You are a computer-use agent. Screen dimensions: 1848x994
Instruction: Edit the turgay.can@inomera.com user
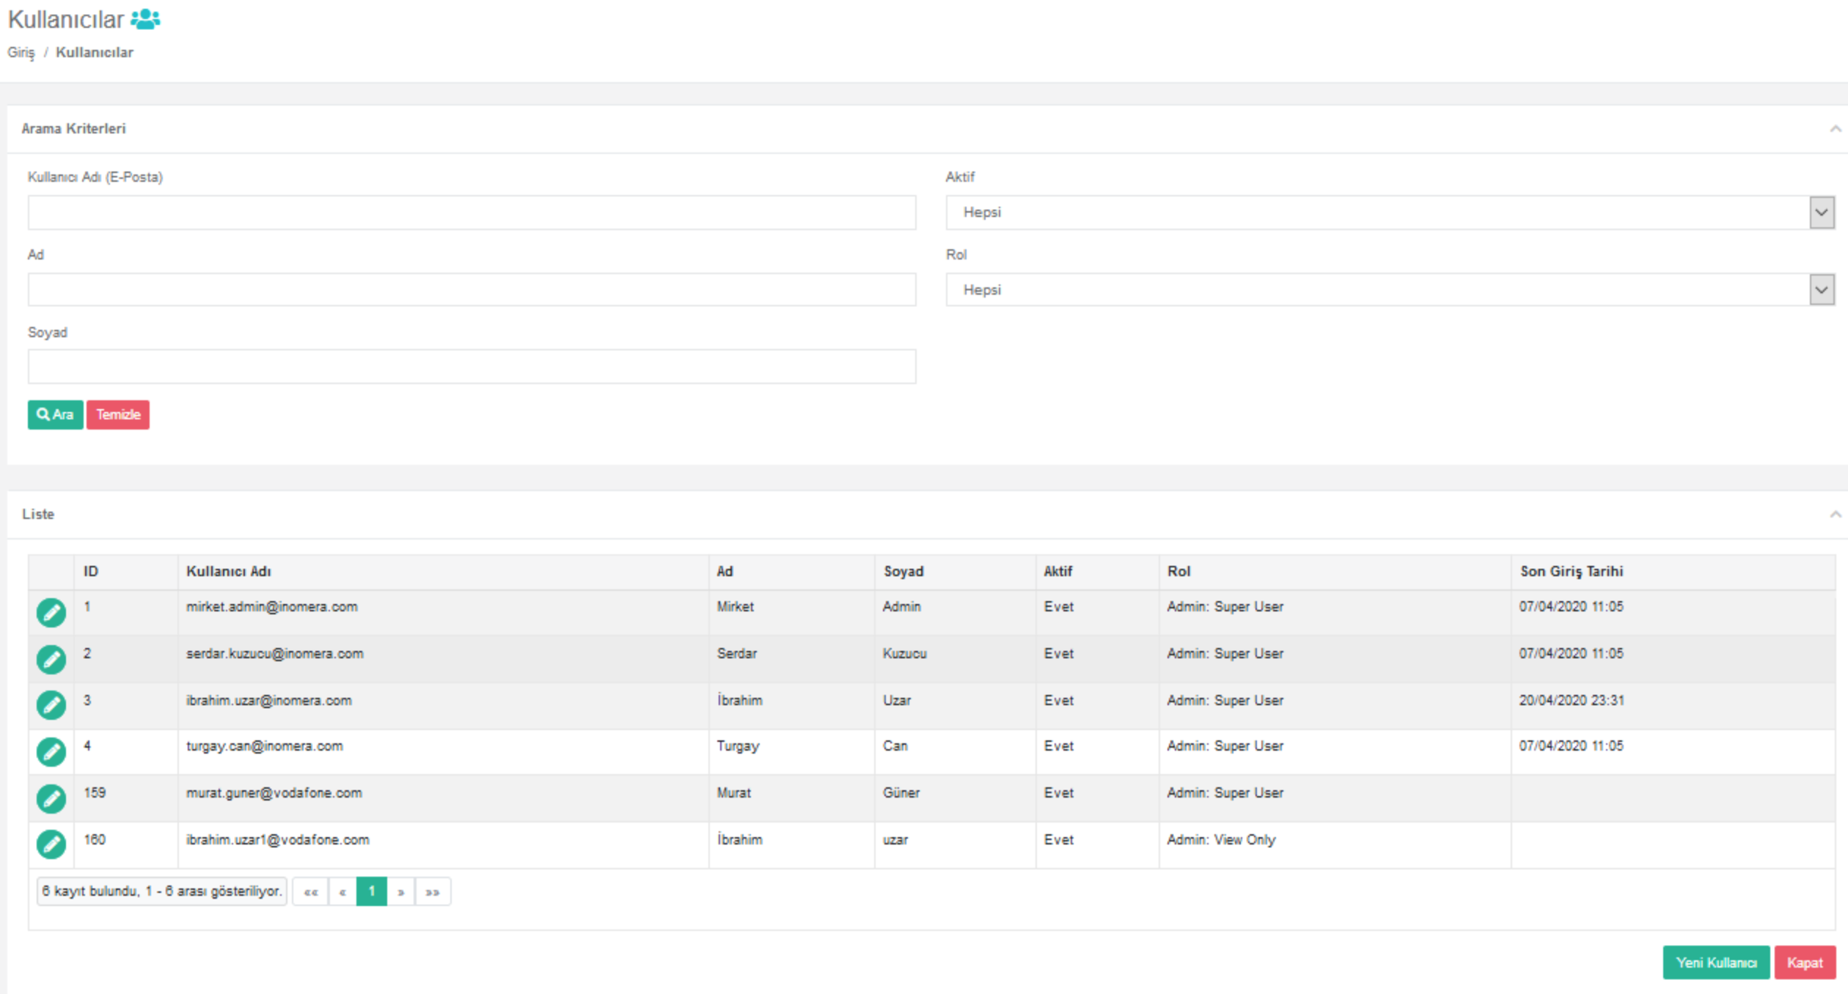click(x=51, y=752)
